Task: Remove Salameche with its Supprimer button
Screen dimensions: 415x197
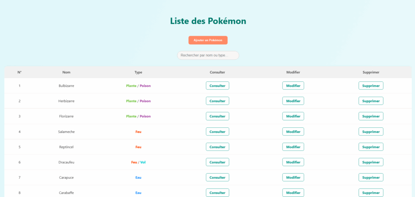Action: pyautogui.click(x=371, y=131)
